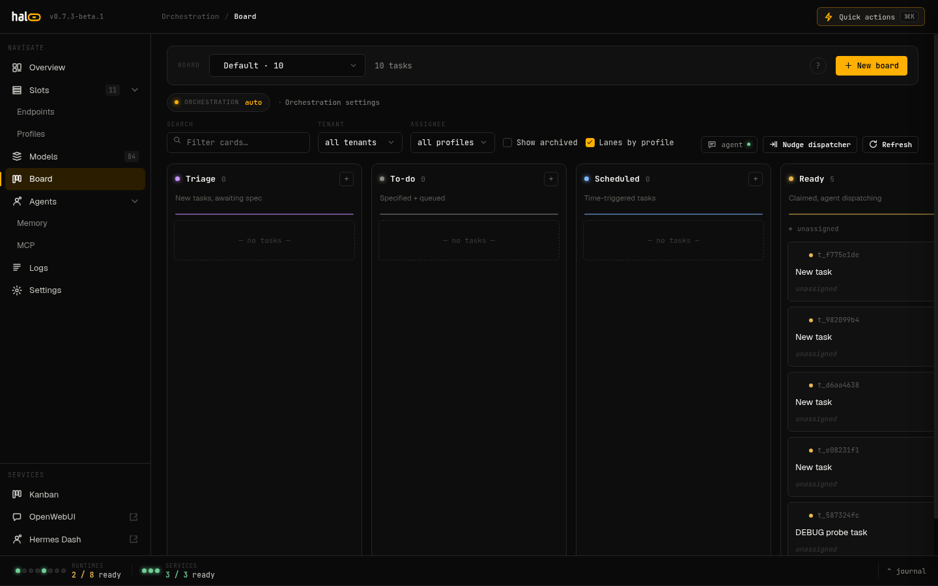The image size is (938, 586).
Task: Open the Default · 10 board dropdown
Action: click(x=287, y=66)
